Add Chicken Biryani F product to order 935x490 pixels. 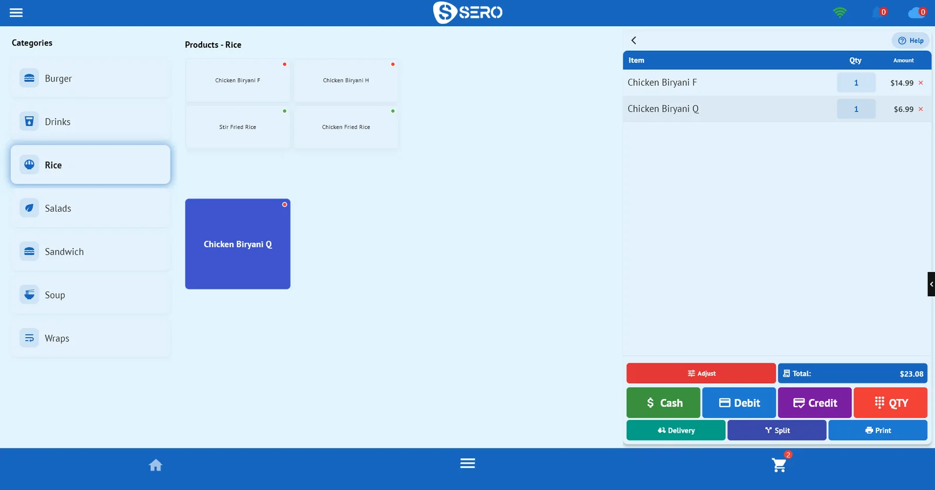238,80
